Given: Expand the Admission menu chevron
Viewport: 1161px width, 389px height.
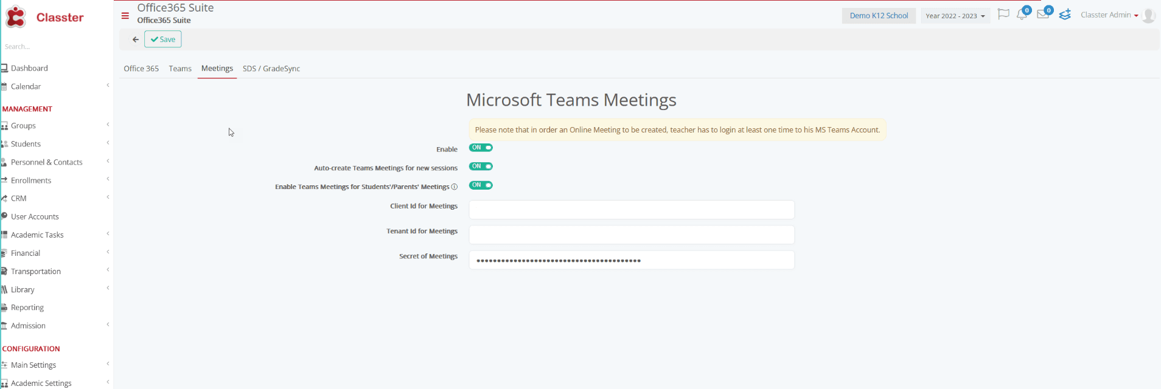Looking at the screenshot, I should click(x=108, y=325).
